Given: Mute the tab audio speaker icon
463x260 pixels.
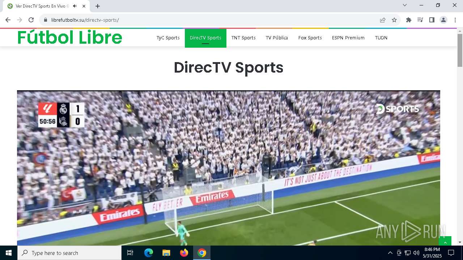Looking at the screenshot, I should coord(75,6).
